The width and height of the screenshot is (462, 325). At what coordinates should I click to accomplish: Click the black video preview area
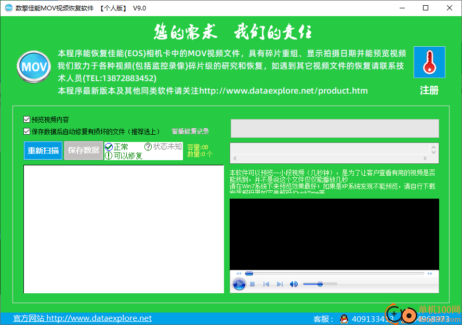[x=334, y=234]
